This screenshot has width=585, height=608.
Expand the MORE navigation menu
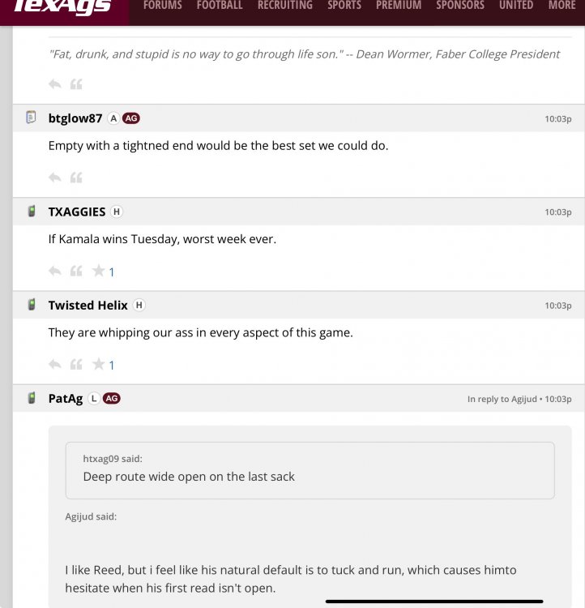562,6
